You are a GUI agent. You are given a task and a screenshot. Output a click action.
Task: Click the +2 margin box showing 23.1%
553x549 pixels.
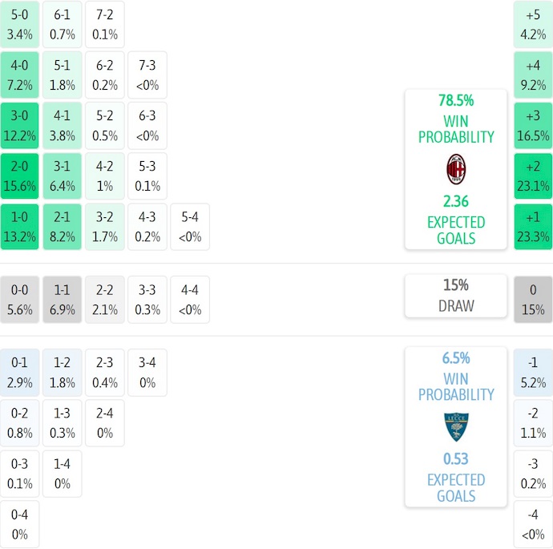coord(533,176)
